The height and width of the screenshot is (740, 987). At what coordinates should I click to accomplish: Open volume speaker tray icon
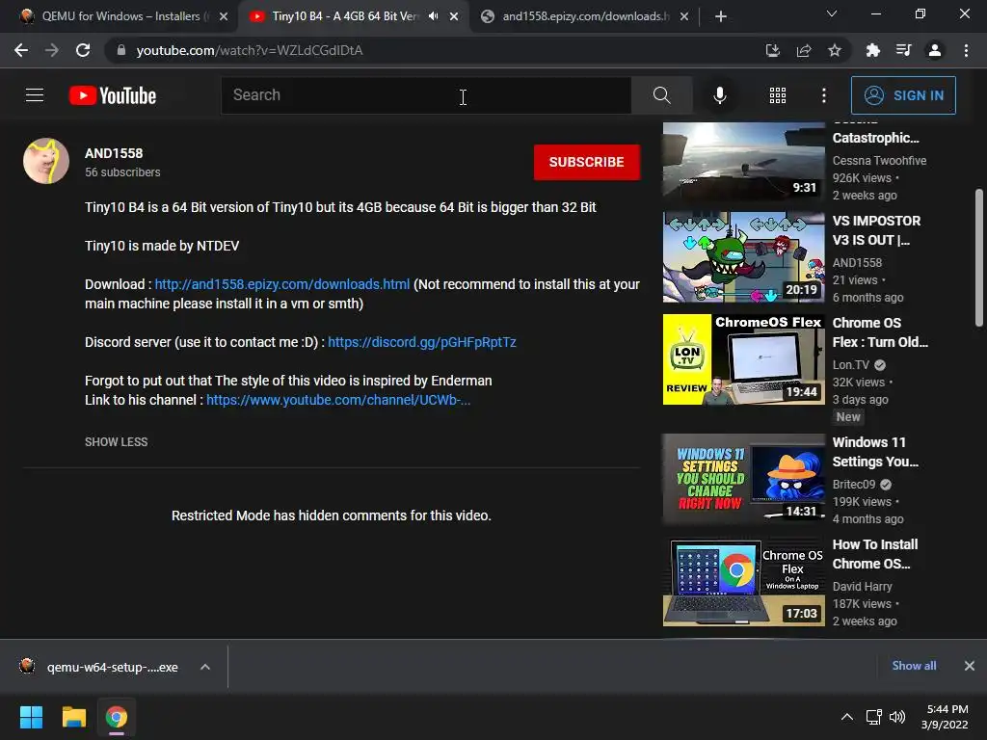pos(897,717)
